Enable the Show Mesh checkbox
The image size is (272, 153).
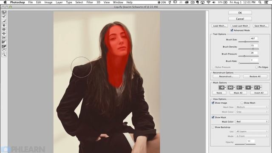pyautogui.click(x=242, y=103)
